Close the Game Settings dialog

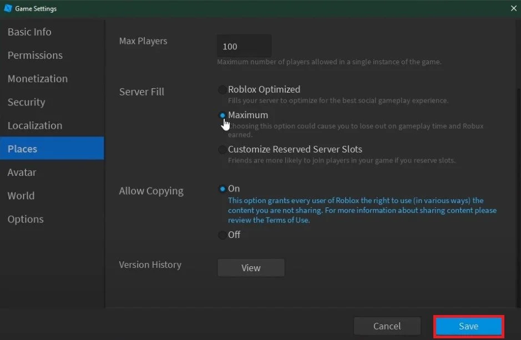click(513, 8)
